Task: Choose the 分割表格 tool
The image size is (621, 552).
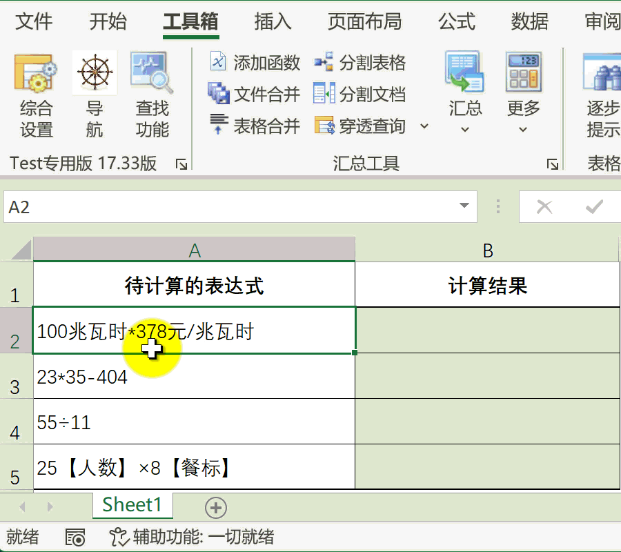Action: (360, 63)
